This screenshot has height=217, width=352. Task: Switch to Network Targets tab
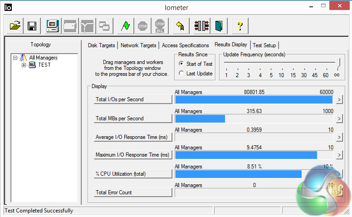[x=138, y=45]
